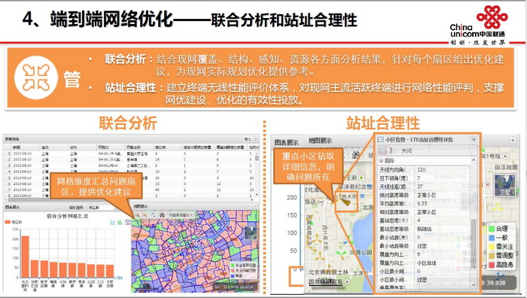Screen dimensions: 527x298
Task: Click the map zoom-in magnifier icon
Action: tap(138, 215)
